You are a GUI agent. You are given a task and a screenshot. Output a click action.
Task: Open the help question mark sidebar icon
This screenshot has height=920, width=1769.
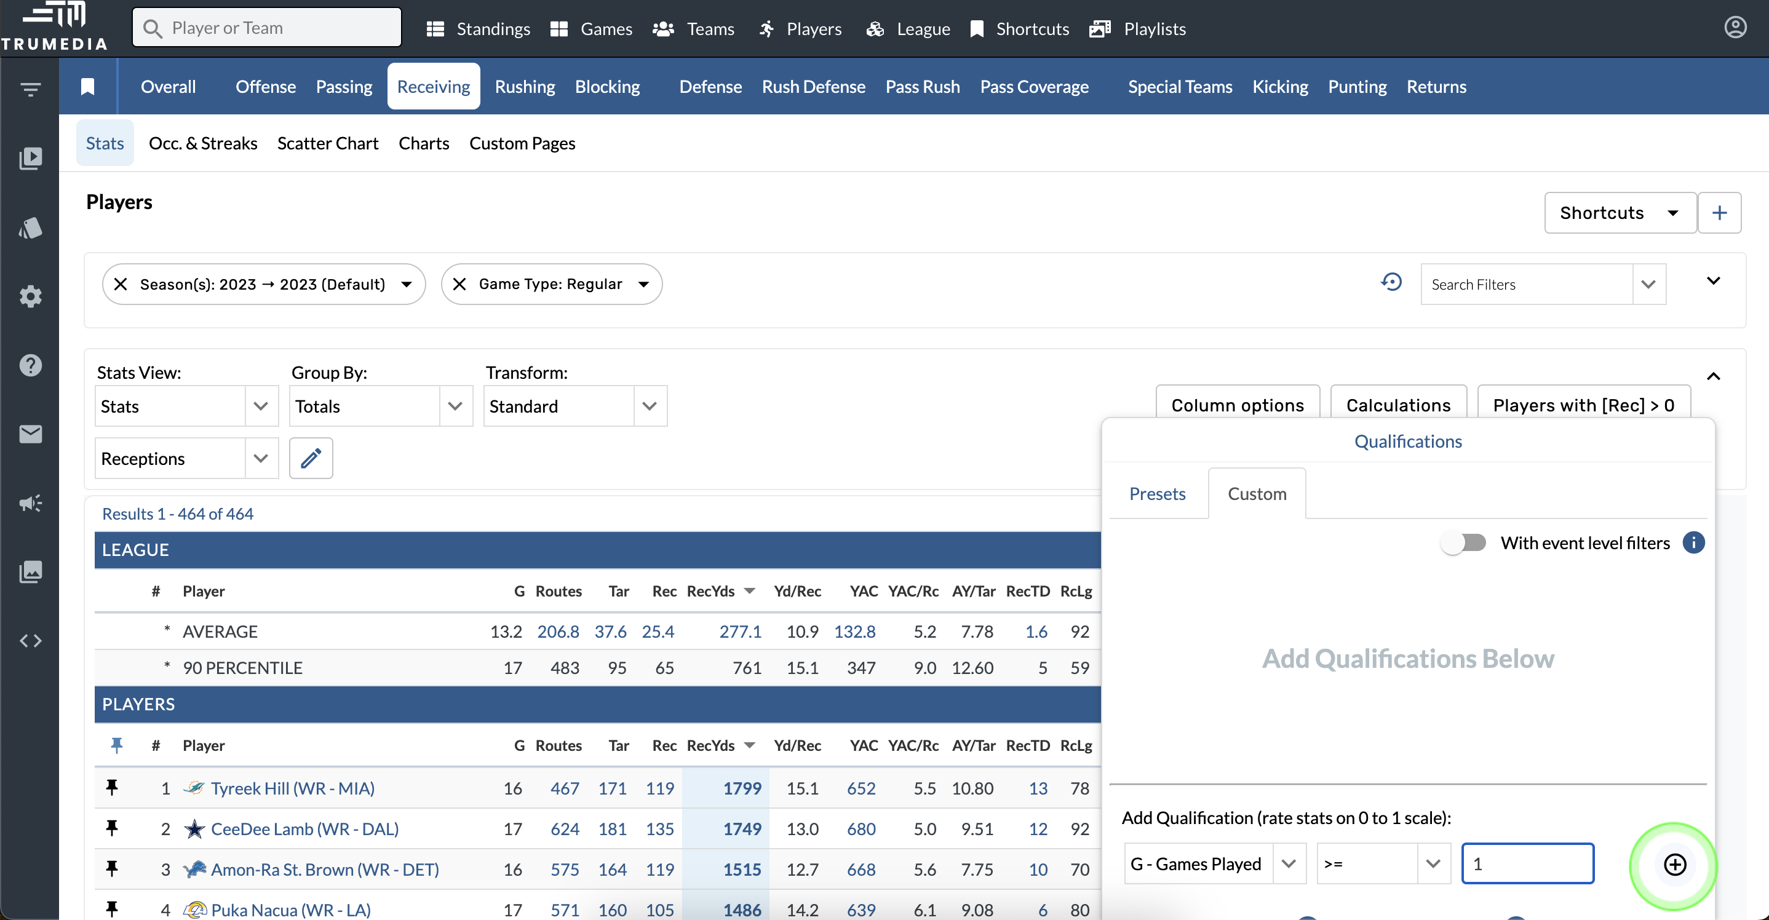click(x=30, y=365)
